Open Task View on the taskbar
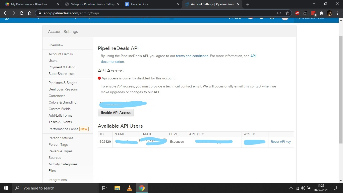 pyautogui.click(x=104, y=188)
